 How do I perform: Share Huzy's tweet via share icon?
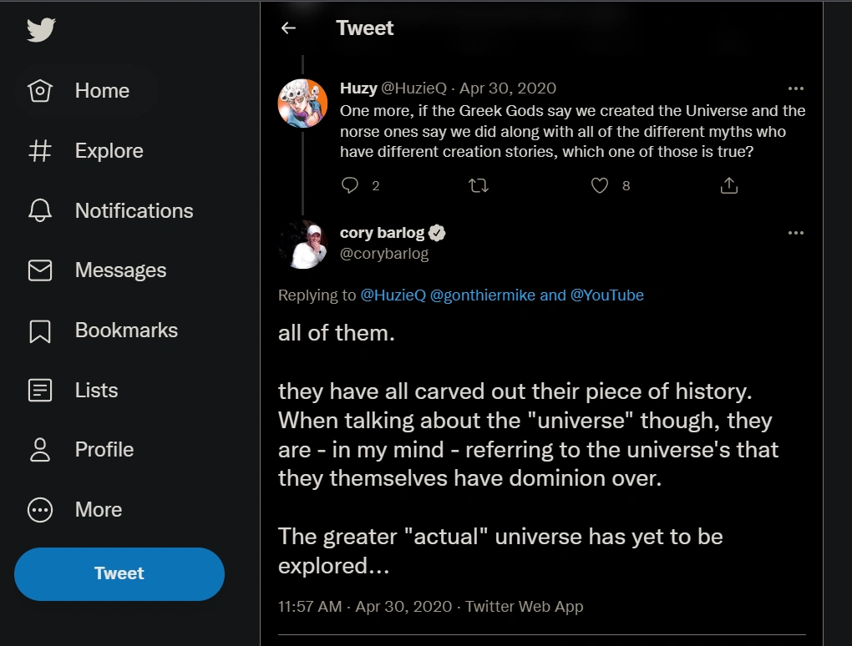[x=729, y=185]
